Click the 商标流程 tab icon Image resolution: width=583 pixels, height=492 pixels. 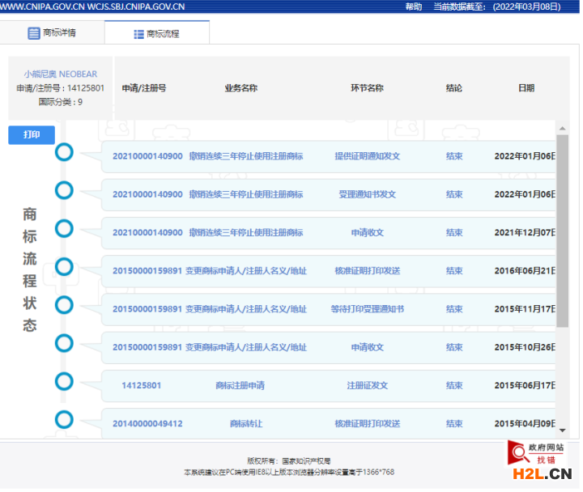pyautogui.click(x=138, y=34)
